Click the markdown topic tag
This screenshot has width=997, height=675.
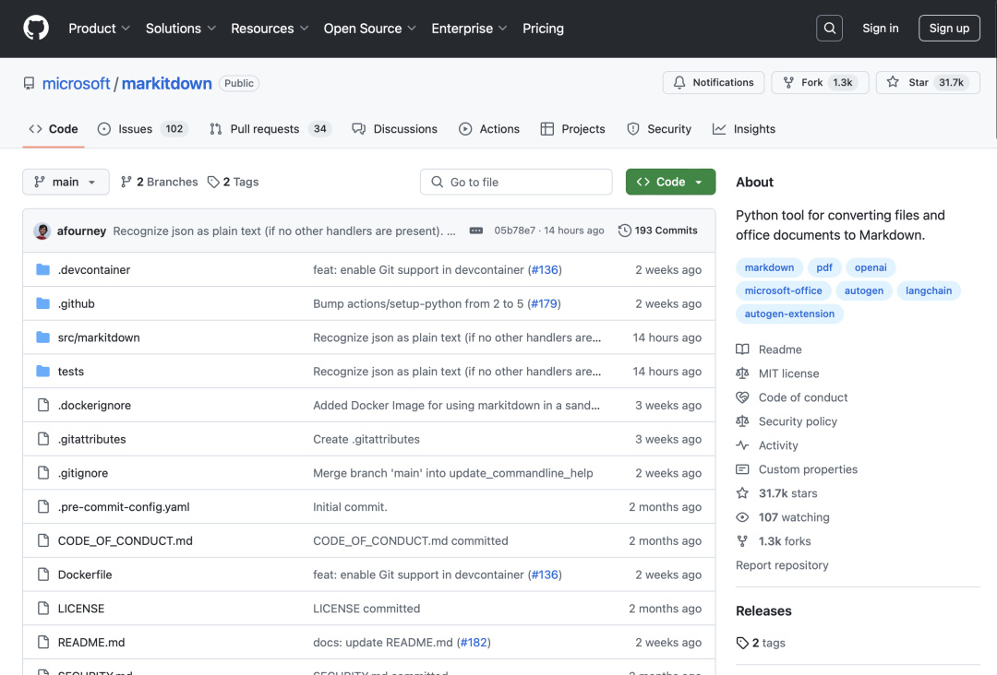tap(769, 268)
